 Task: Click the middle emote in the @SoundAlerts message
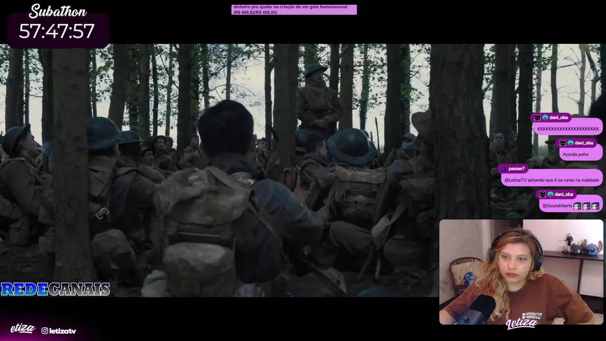[x=586, y=206]
